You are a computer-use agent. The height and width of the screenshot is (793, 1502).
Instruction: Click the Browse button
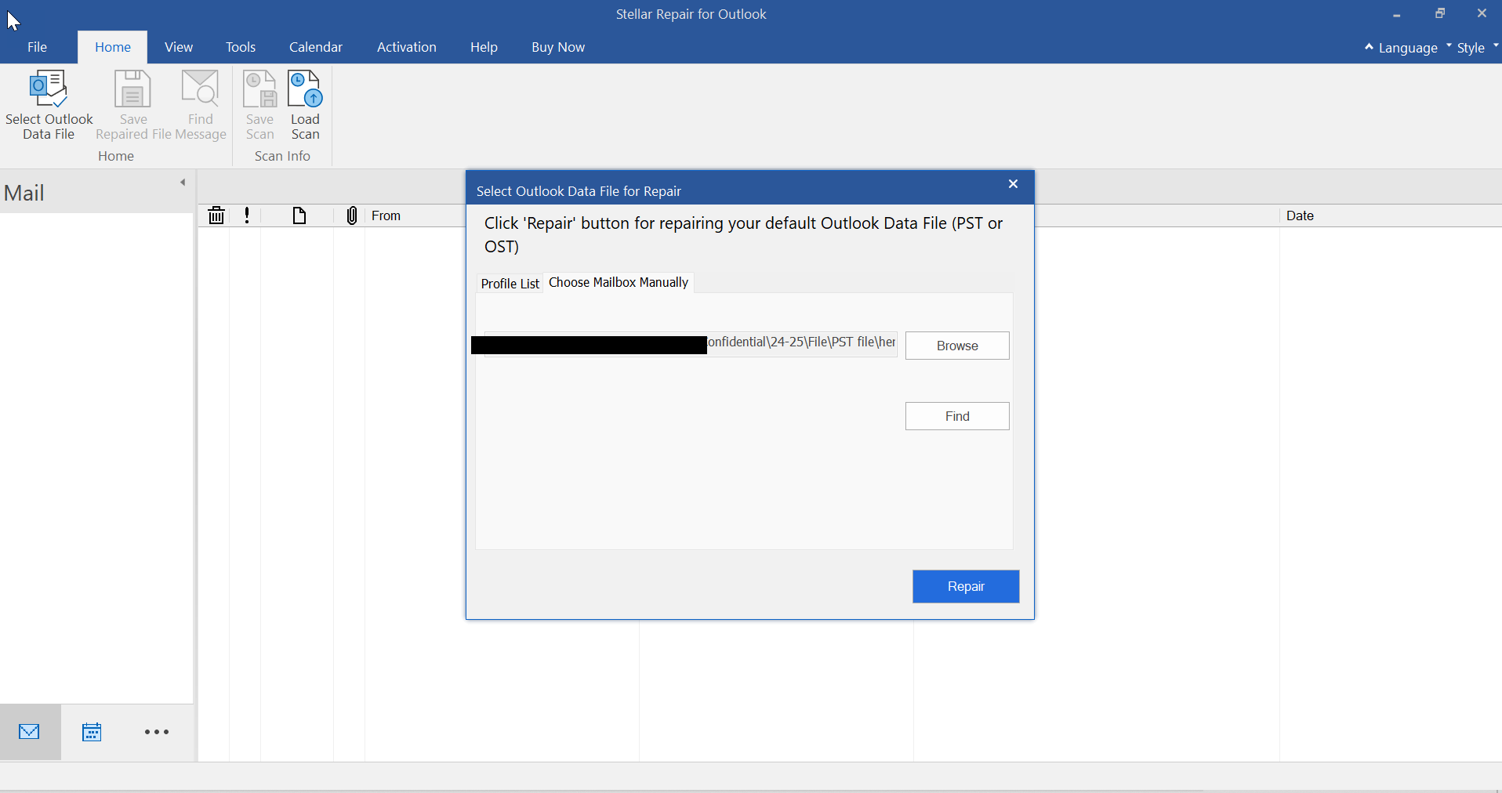pyautogui.click(x=957, y=346)
